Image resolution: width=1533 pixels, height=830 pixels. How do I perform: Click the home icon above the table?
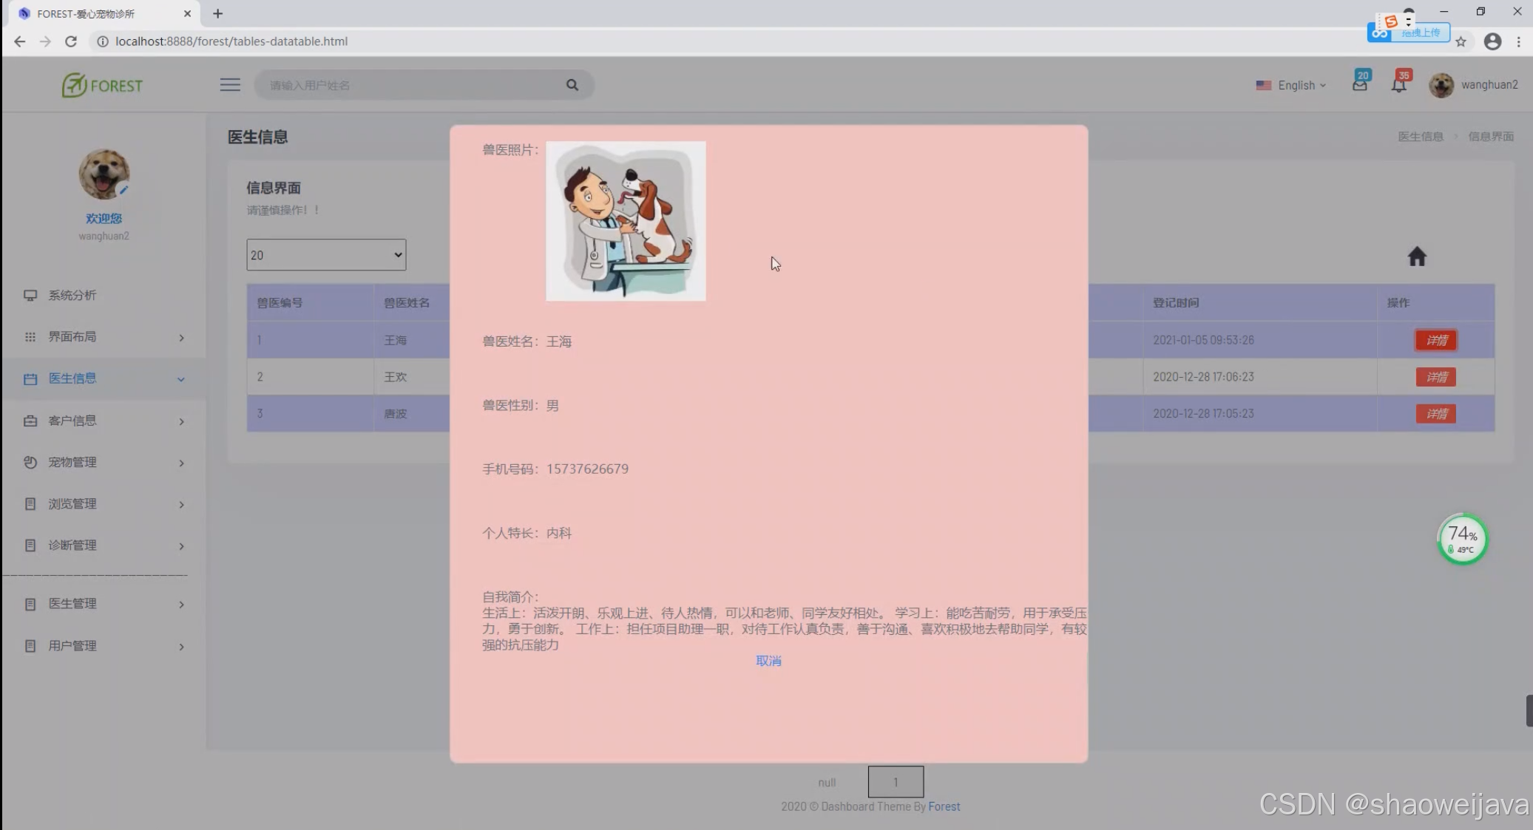pos(1416,256)
